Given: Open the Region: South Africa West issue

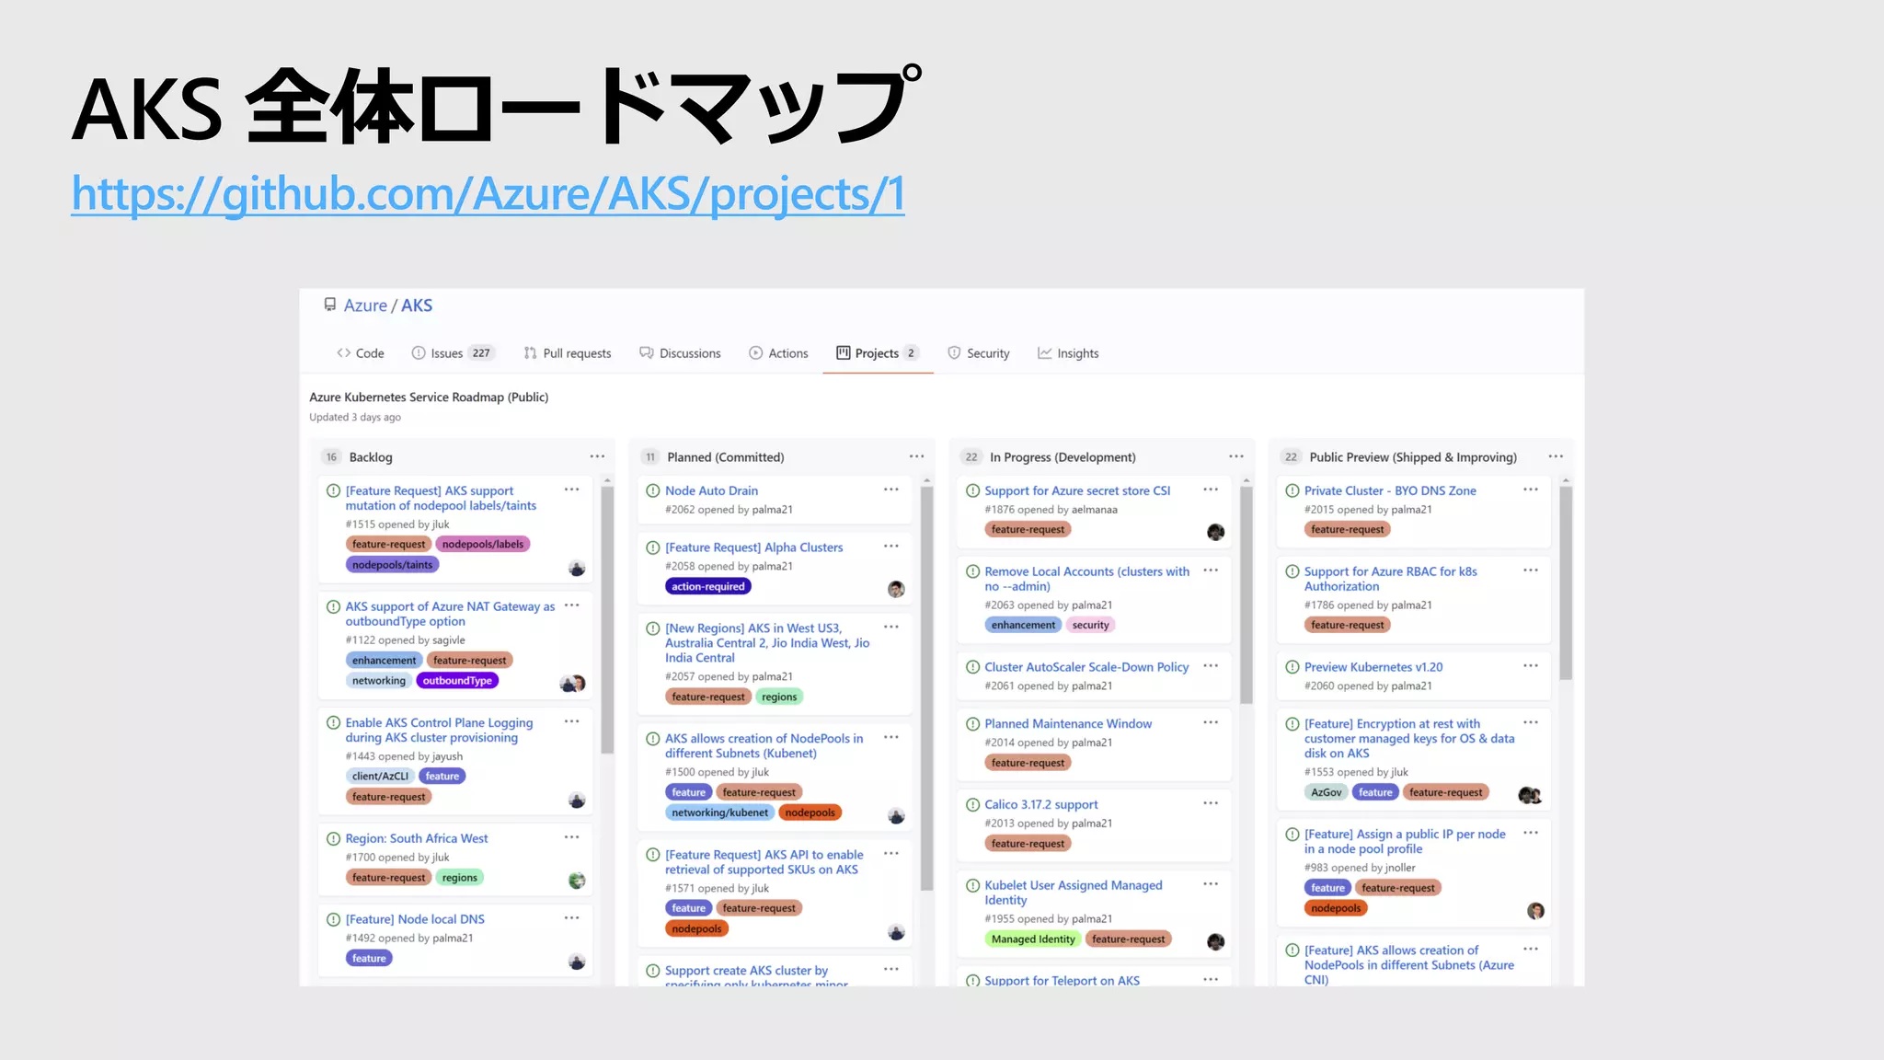Looking at the screenshot, I should click(x=417, y=838).
